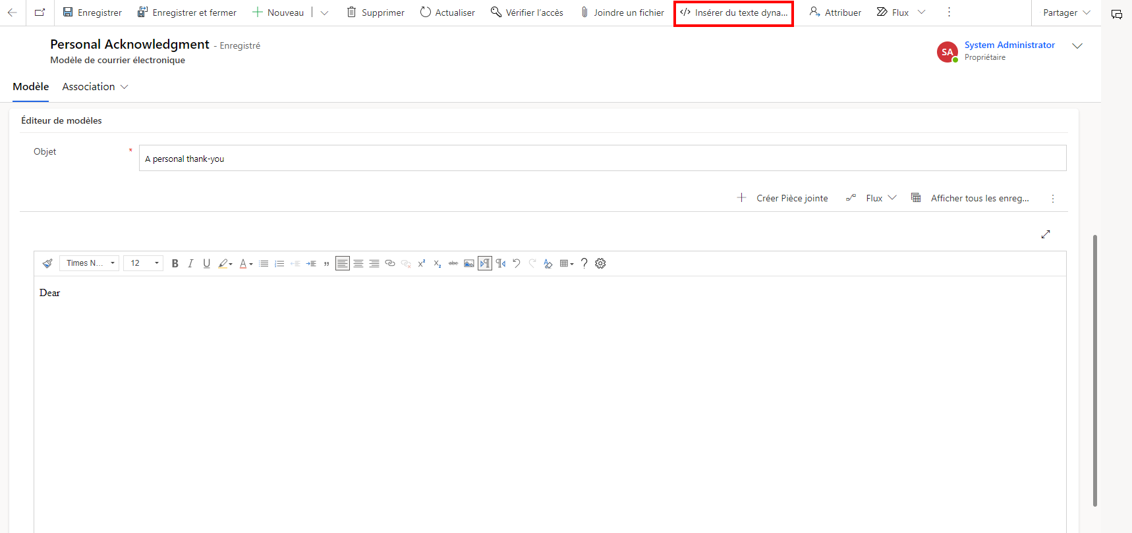This screenshot has height=533, width=1132.
Task: Insert a numbered list
Action: click(279, 263)
